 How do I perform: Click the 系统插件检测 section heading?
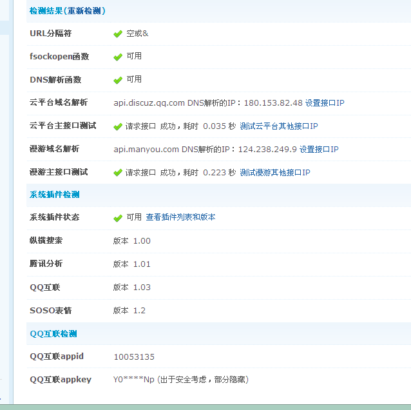point(55,195)
